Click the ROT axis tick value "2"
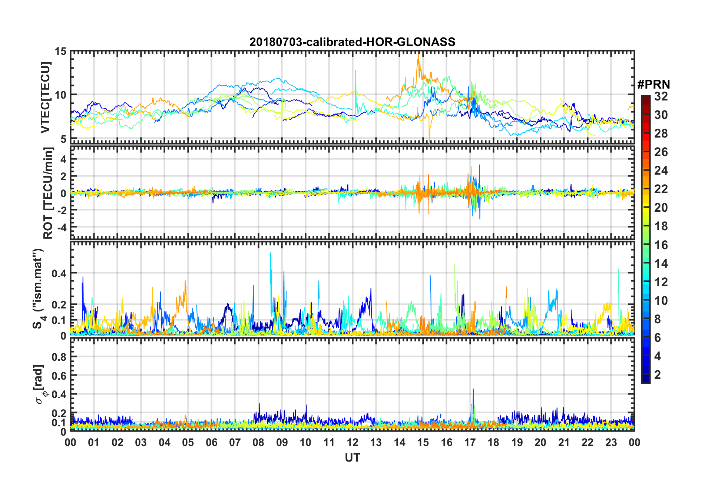 pyautogui.click(x=64, y=176)
